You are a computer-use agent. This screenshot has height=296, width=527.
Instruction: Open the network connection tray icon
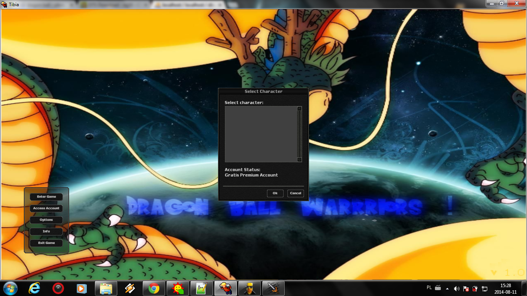(485, 288)
